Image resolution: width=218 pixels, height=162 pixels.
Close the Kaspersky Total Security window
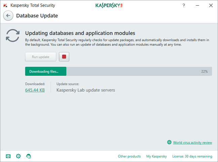coord(211,5)
